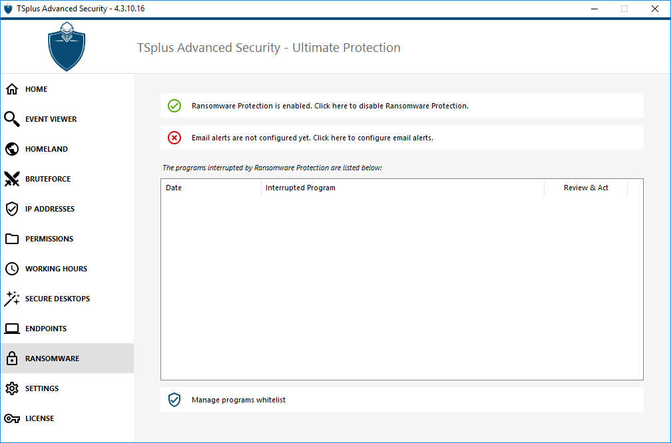
Task: Click the Bruteforce crossed swords icon
Action: (12, 179)
